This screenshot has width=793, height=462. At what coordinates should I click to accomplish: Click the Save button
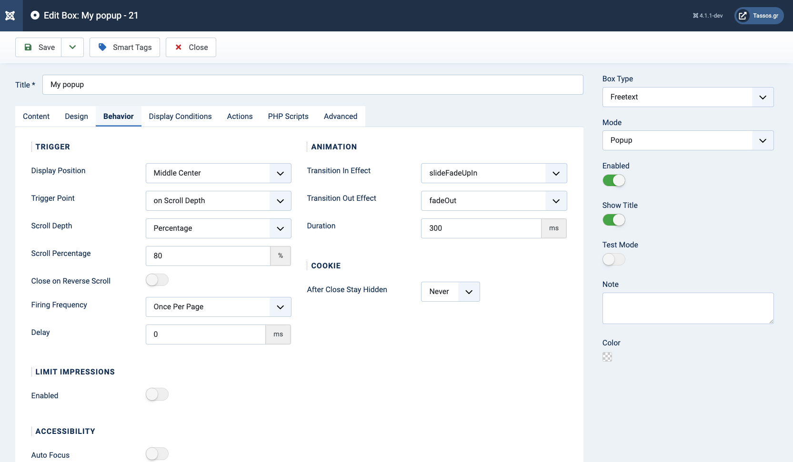[x=39, y=47]
